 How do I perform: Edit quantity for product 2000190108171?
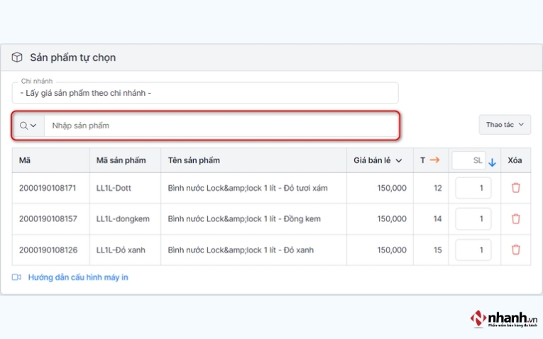pyautogui.click(x=473, y=188)
